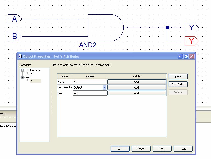Open the PortPolarity dropdown

pyautogui.click(x=104, y=87)
